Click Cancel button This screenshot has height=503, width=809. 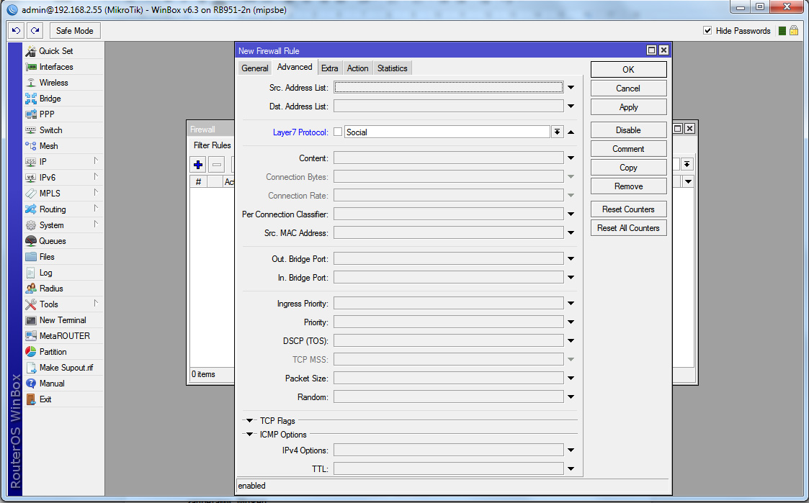pyautogui.click(x=628, y=88)
